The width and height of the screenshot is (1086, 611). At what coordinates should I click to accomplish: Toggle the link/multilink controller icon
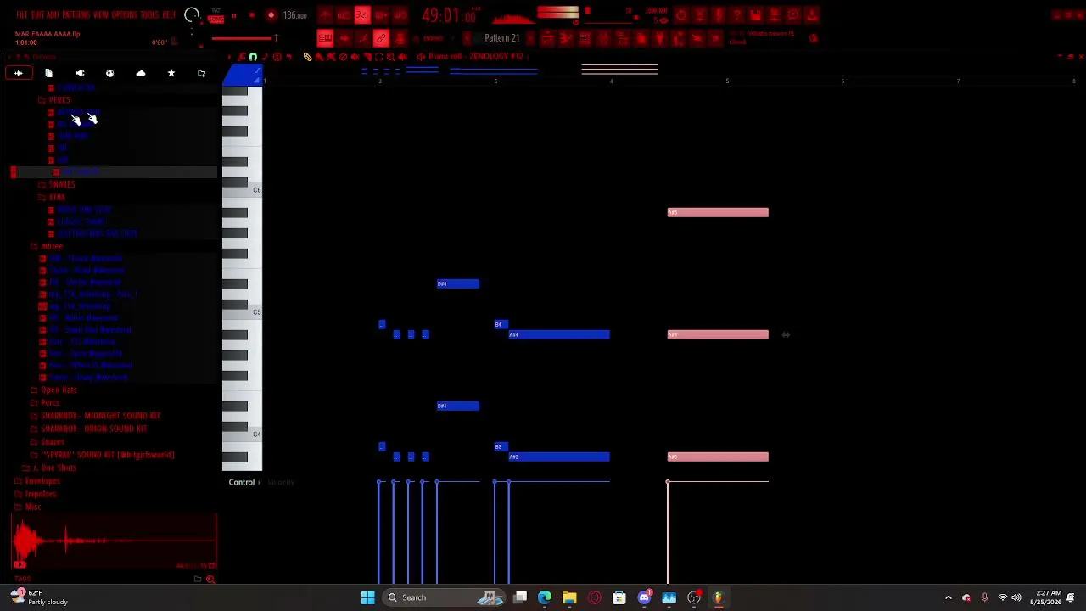point(381,38)
